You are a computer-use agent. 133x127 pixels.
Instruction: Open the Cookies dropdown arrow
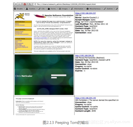(37, 9)
